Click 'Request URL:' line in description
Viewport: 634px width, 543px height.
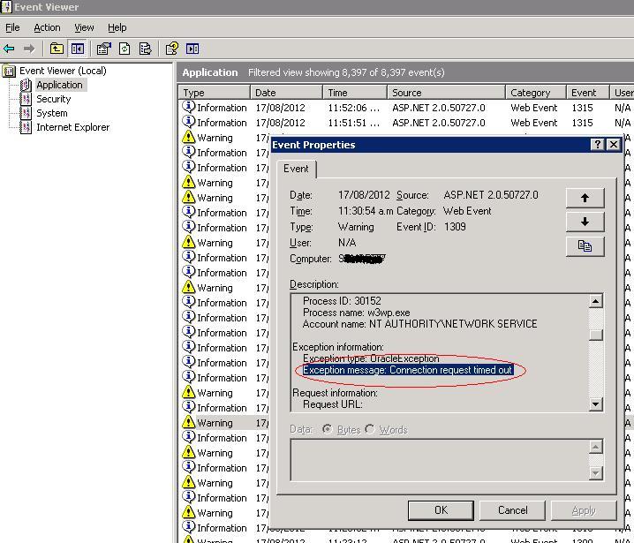[332, 404]
